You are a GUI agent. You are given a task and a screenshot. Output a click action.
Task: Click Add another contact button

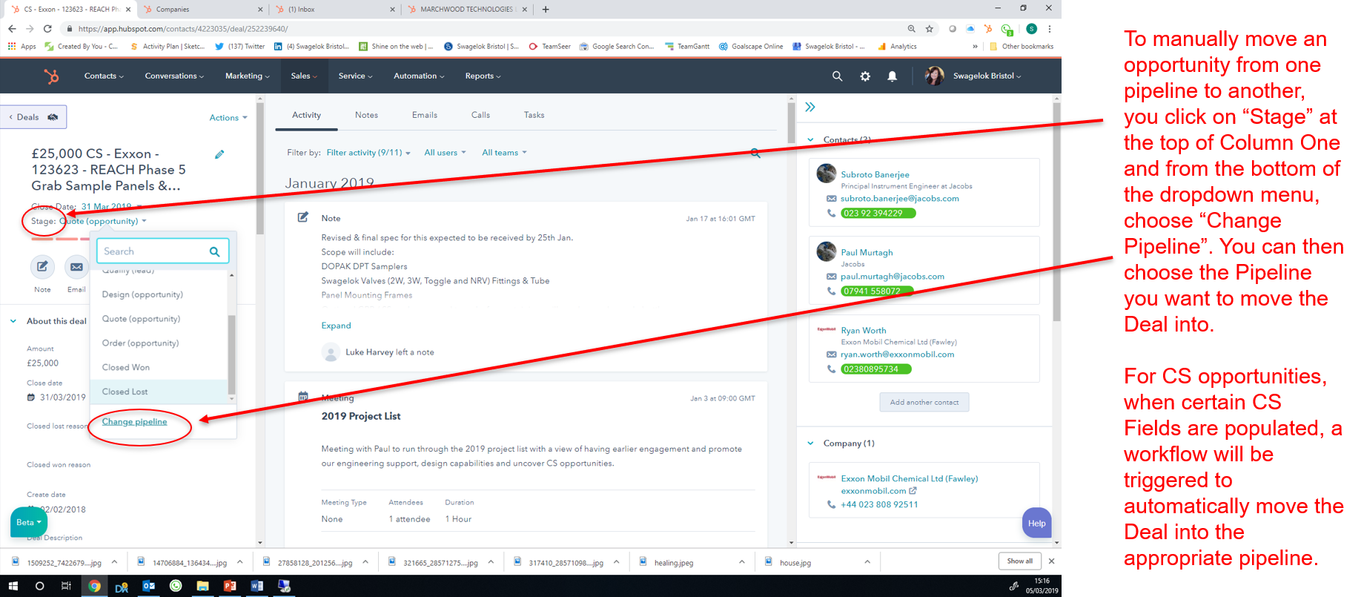coord(924,402)
